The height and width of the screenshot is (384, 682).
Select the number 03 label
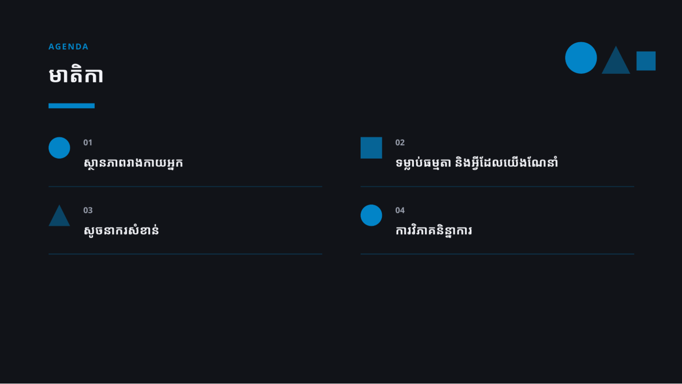[88, 210]
